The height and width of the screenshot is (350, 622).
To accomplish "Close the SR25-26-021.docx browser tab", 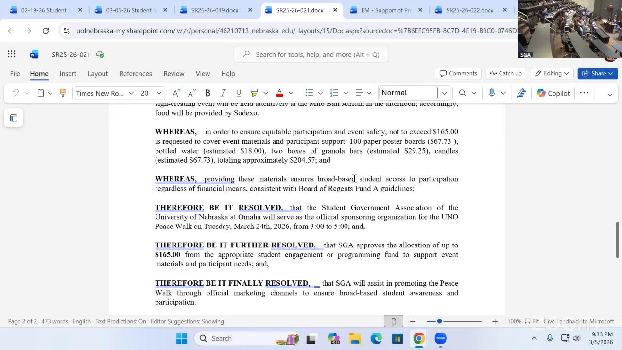I will click(x=335, y=10).
